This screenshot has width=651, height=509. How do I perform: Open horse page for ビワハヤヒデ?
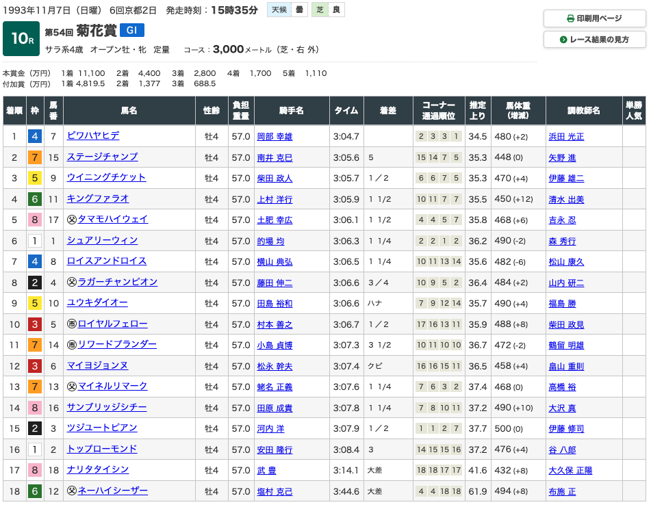pos(93,136)
